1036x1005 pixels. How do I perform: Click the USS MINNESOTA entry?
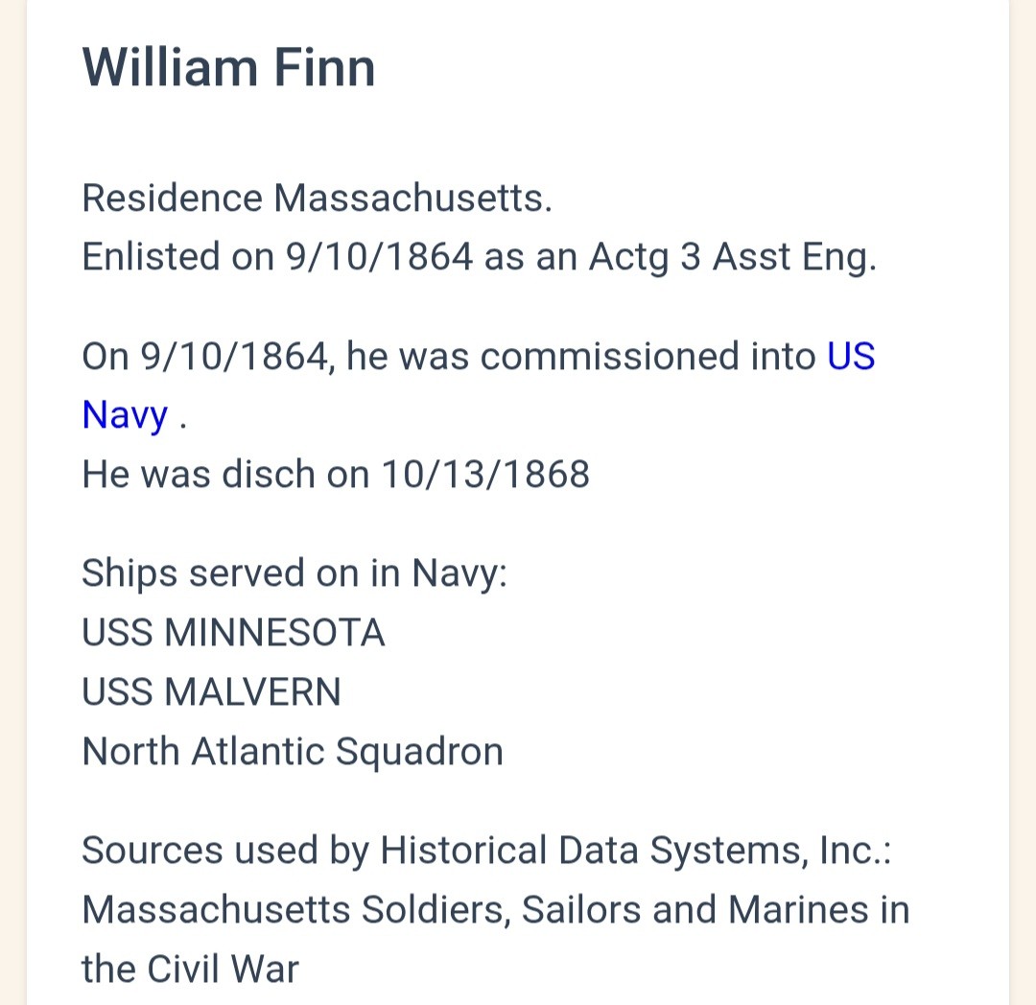click(x=233, y=633)
